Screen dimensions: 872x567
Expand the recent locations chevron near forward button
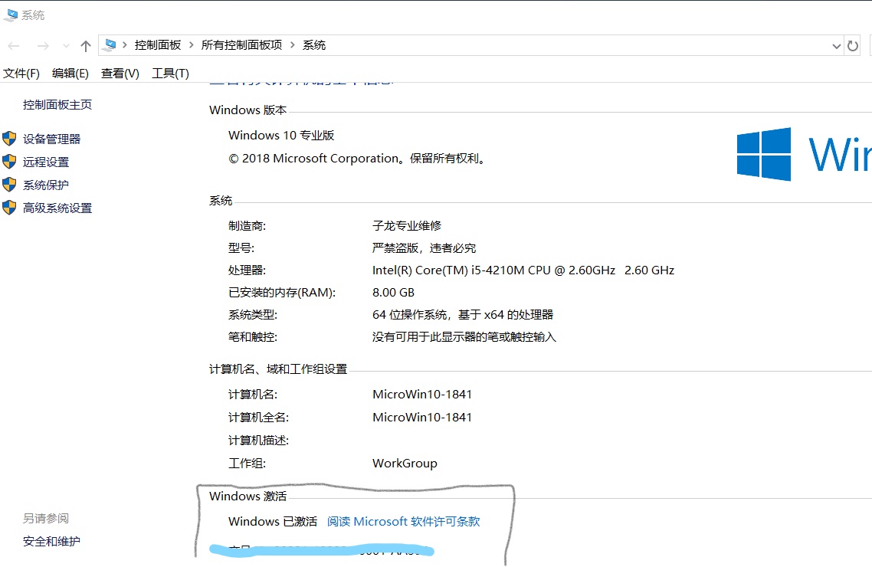66,44
